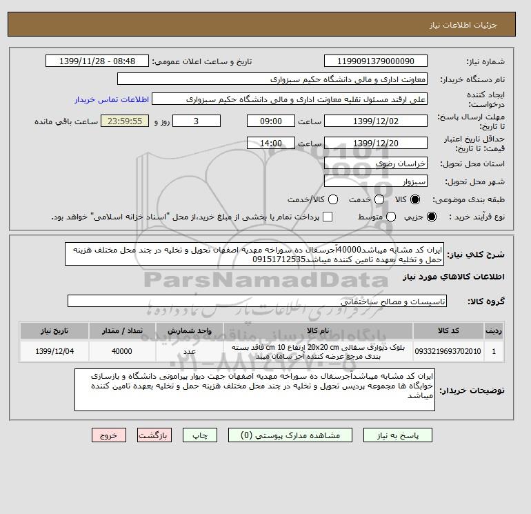The height and width of the screenshot is (514, 531).
Task: Click delivery city field سبزوار
Action: click(376, 181)
